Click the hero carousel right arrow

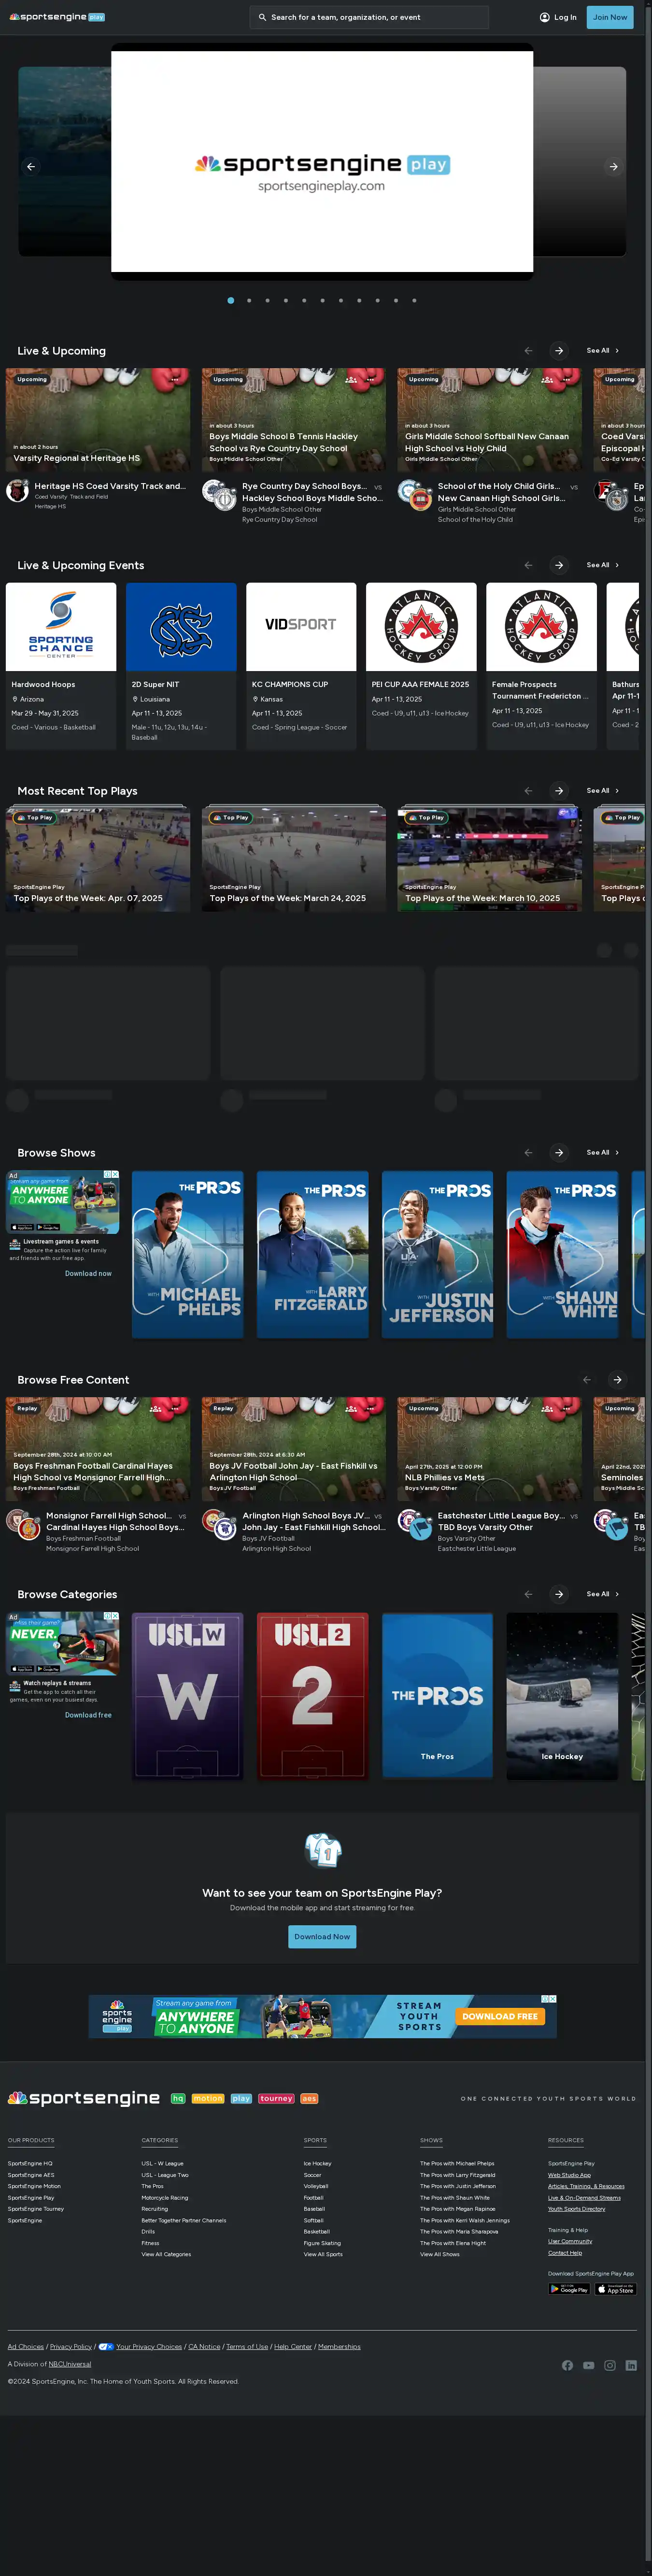[613, 167]
